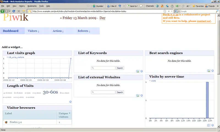This screenshot has height=132, width=220.
Task: Open the Tools menu
Action: click(x=41, y=6)
